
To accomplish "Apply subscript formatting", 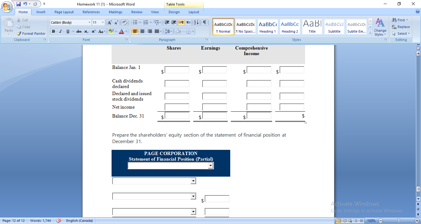I will pos(86,31).
